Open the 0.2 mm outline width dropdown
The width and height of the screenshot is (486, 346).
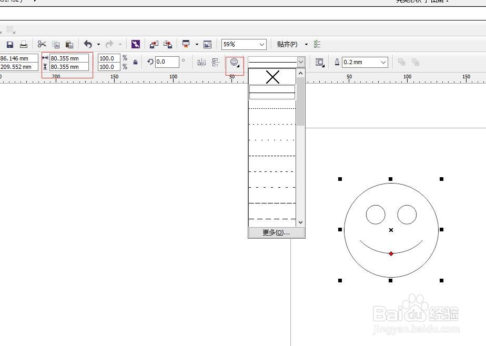383,62
